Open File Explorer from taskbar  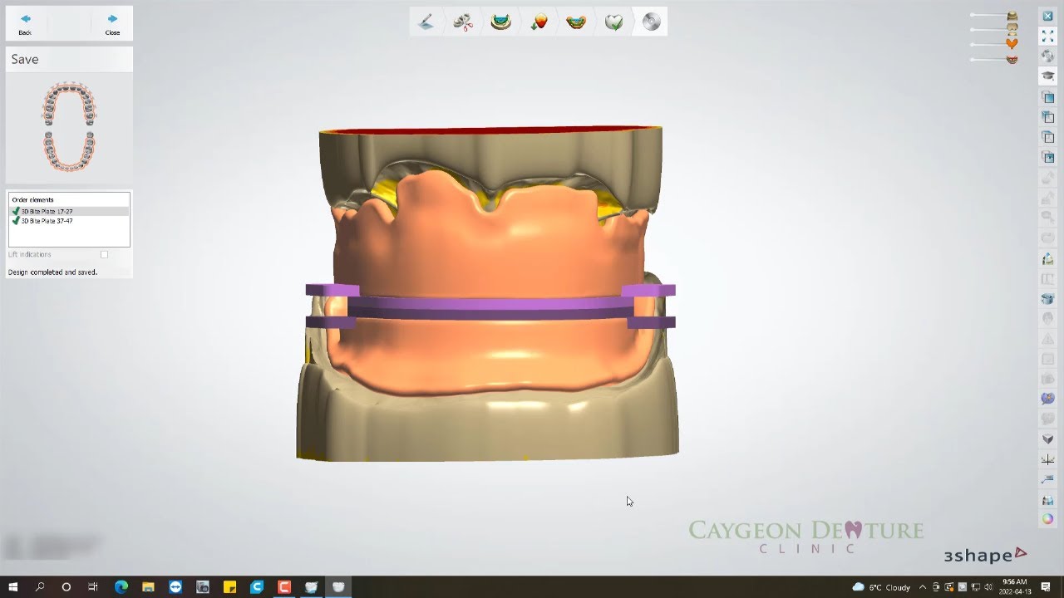[x=148, y=587]
